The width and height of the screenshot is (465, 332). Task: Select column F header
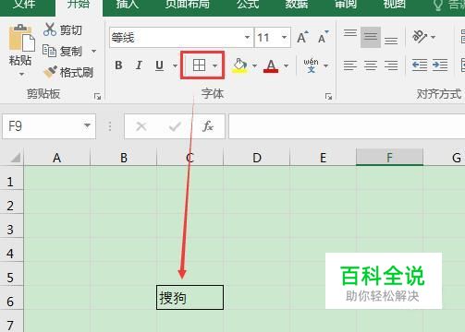(x=389, y=158)
